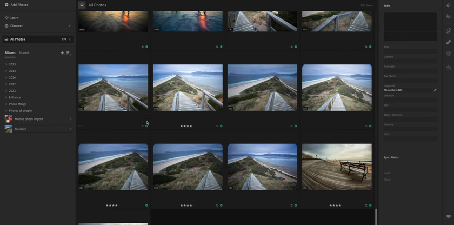The image size is (454, 225).
Task: Click the lightbulb Learn icon
Action: (6, 18)
